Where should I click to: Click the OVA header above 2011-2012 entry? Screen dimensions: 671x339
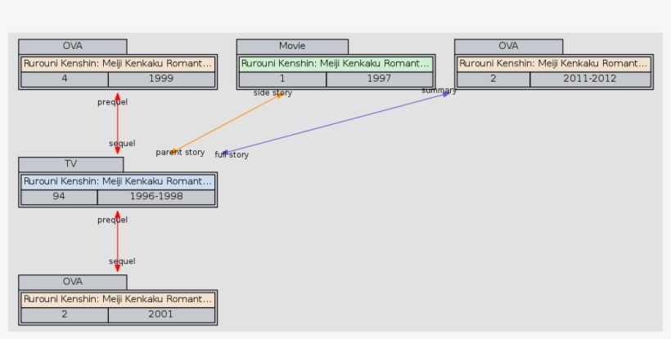(x=508, y=46)
